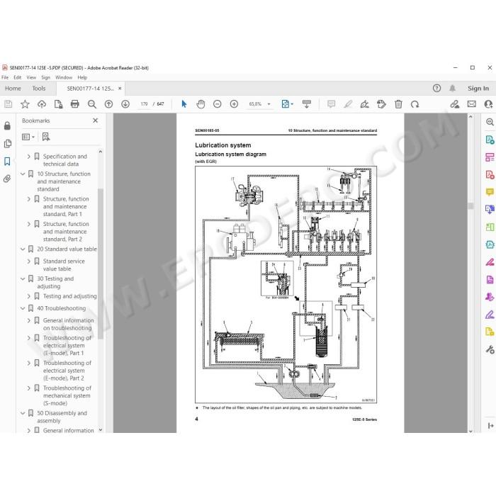The image size is (496, 496).
Task: Select the highlight text pen tool
Action: 348,104
